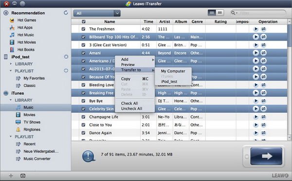Transfer icon in The Freshmen row
The height and width of the screenshot is (181, 292).
(x=263, y=29)
